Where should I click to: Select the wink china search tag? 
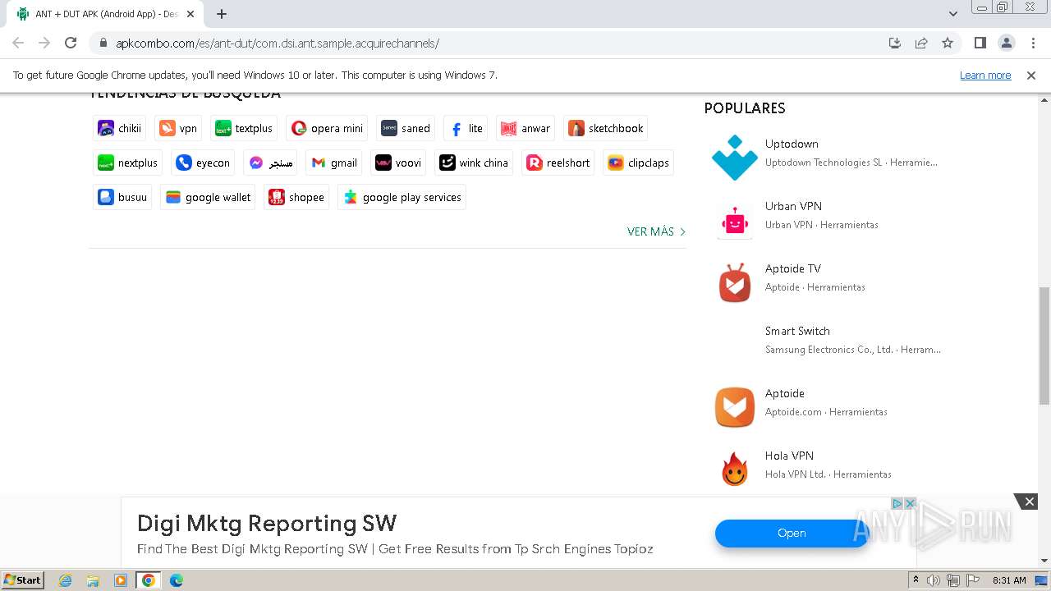[x=474, y=163]
